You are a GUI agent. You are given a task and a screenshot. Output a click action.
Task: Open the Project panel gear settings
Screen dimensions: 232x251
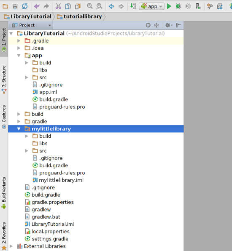(169, 25)
